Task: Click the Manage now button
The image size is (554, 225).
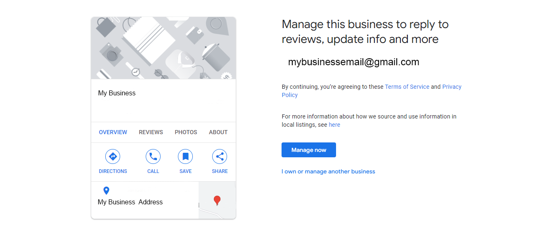Action: pos(309,150)
